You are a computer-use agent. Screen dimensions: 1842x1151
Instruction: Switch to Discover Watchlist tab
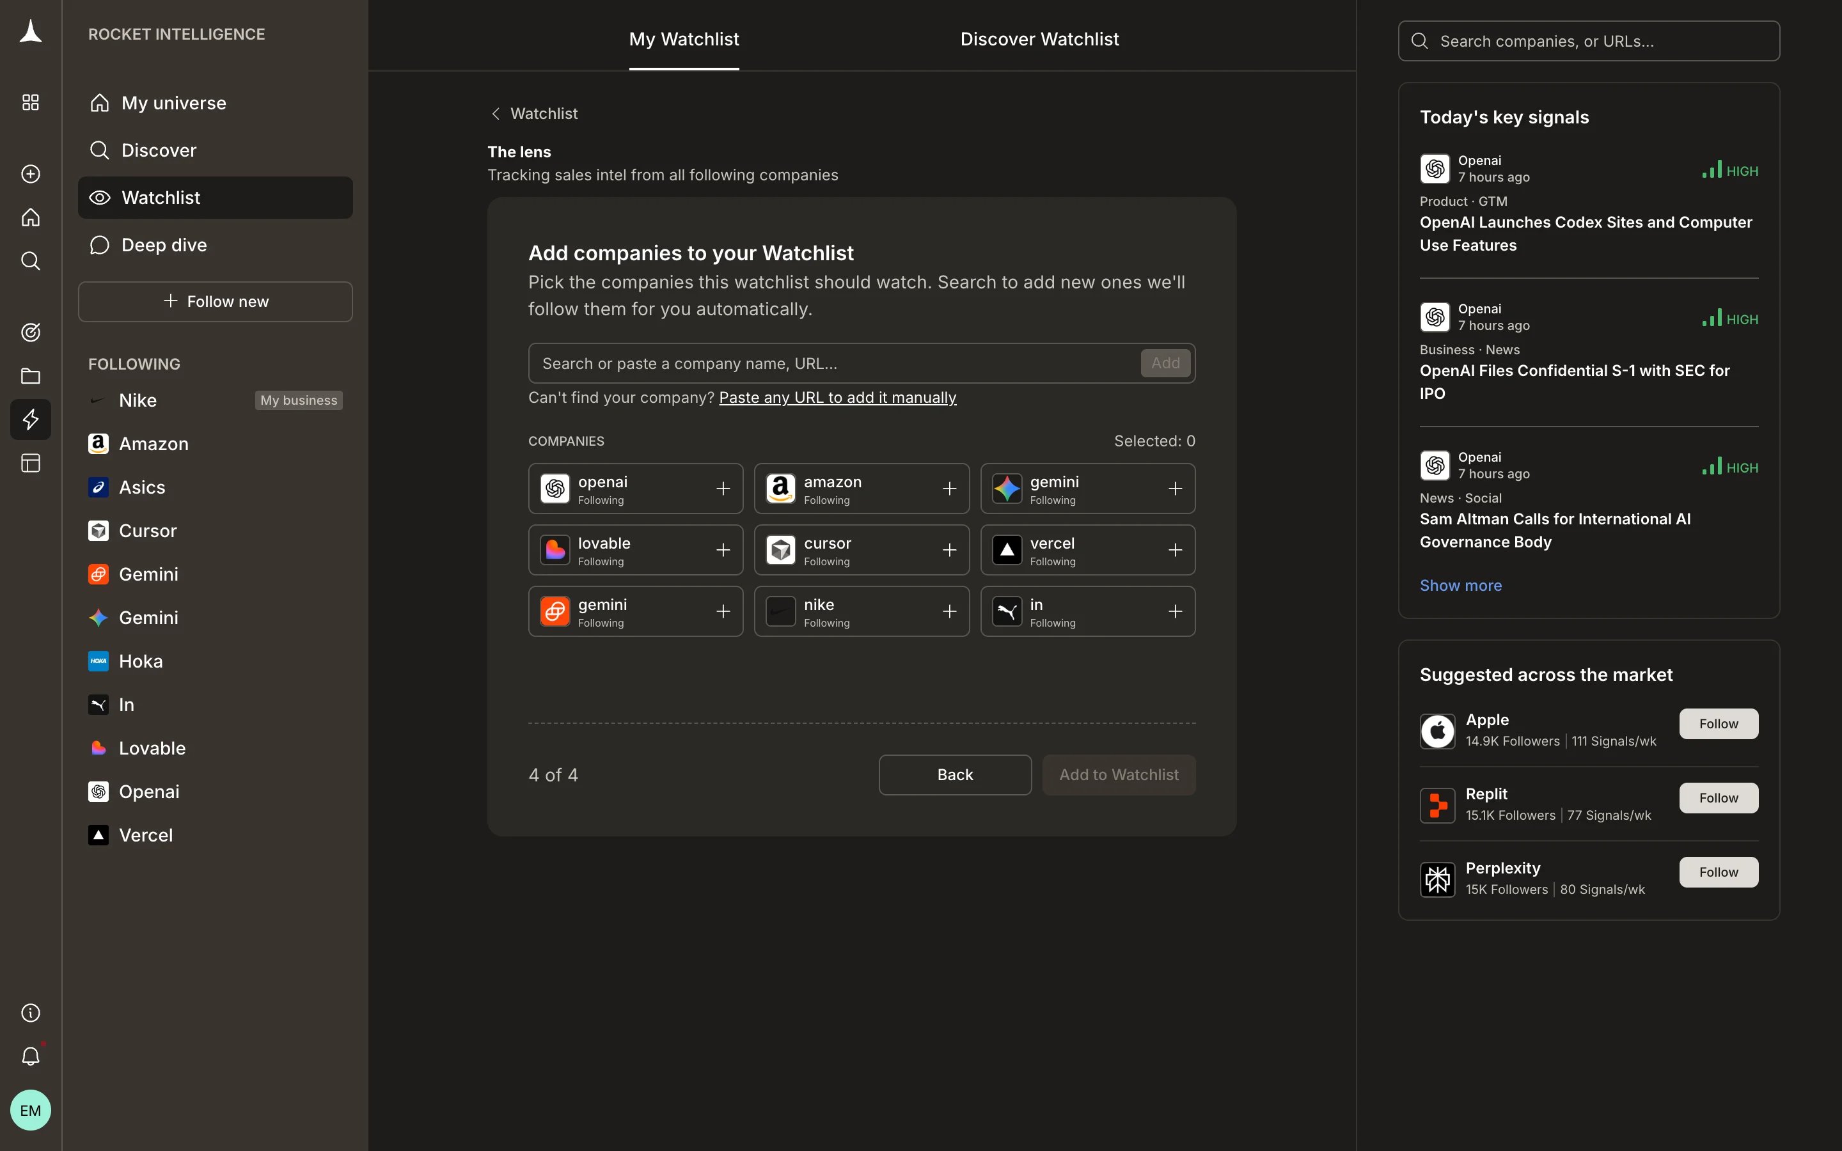1039,39
